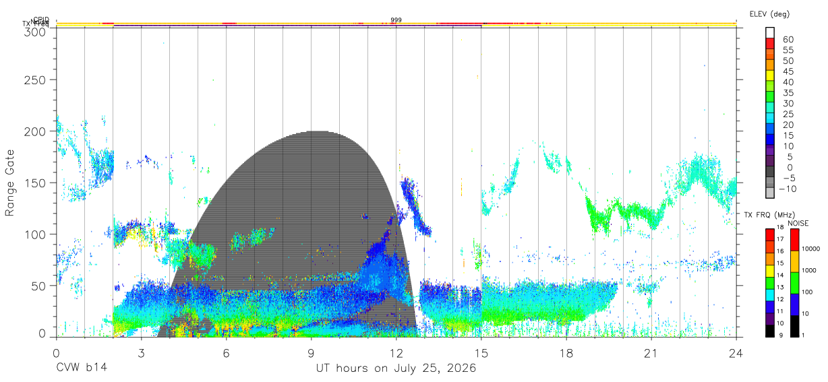828x382 pixels.
Task: Click the red segment of TX FRQ bar
Action: [769, 235]
